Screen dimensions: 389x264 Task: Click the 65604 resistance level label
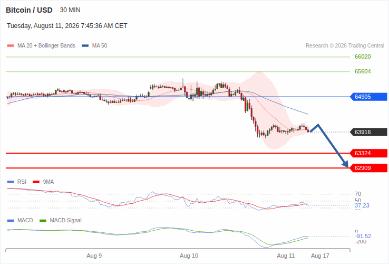pyautogui.click(x=363, y=72)
